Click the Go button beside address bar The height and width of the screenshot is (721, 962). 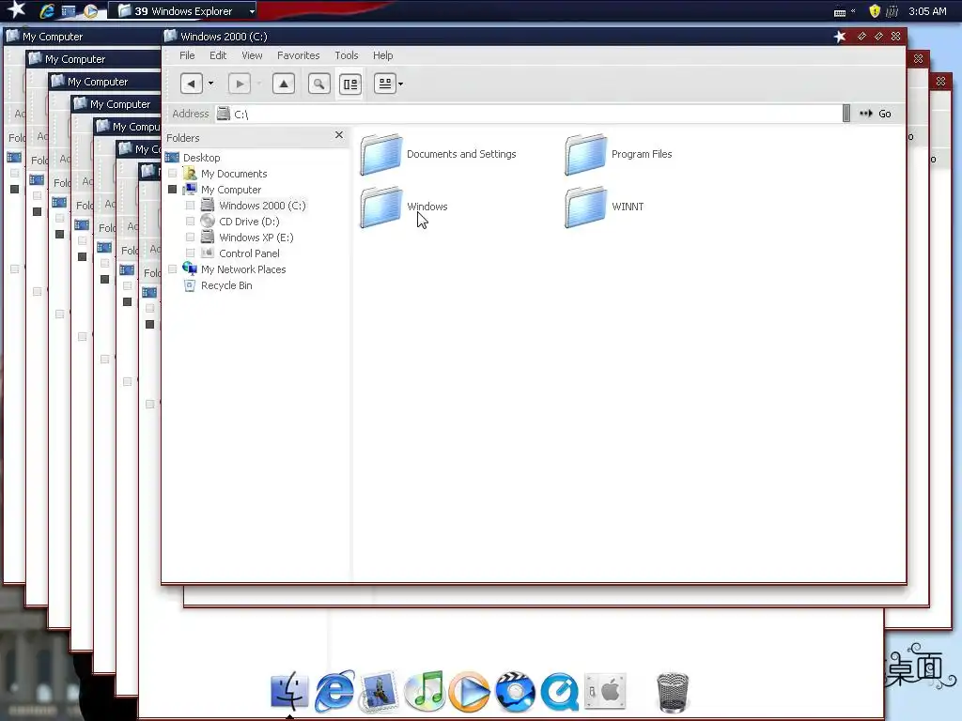876,114
